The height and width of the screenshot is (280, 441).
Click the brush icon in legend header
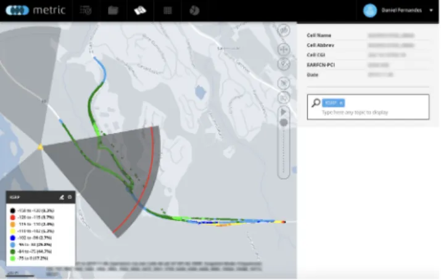pos(62,198)
